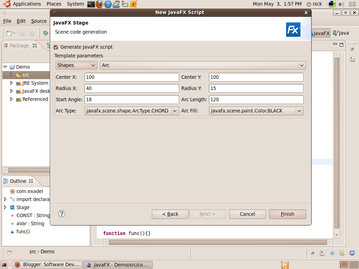Open the Arc Fill color combo box
The image size is (359, 269).
tap(256, 111)
